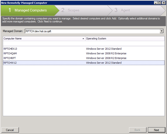167x134 pixels.
Task: Click the filter row under Computer Name
Action: [44, 43]
